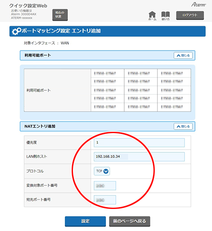Open the 使い方 usage guide book icon
The width and height of the screenshot is (212, 231).
(165, 16)
